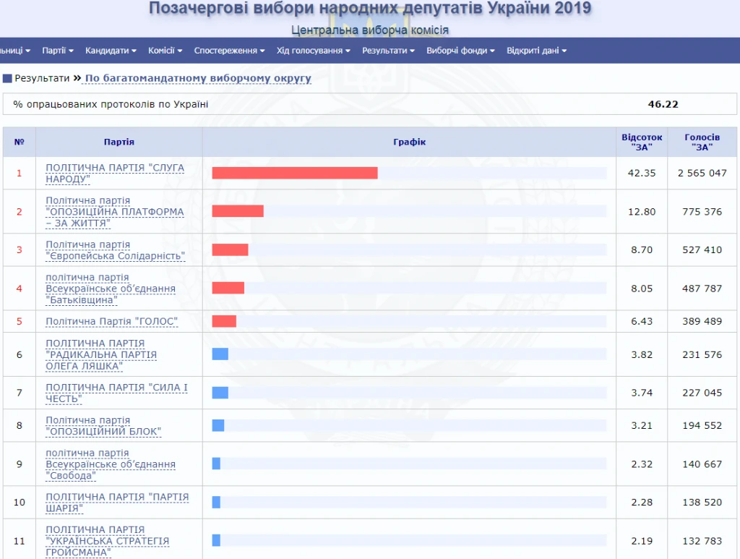
Task: Select the Європейська Солідарність party link
Action: coord(116,250)
